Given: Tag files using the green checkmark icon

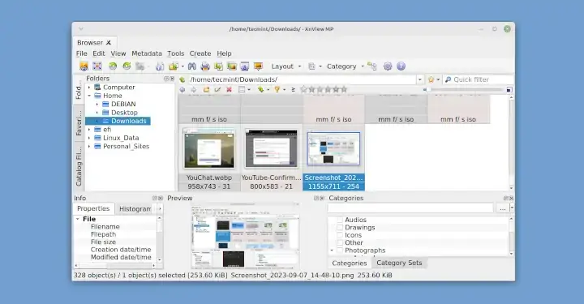Looking at the screenshot, I should pos(217,89).
